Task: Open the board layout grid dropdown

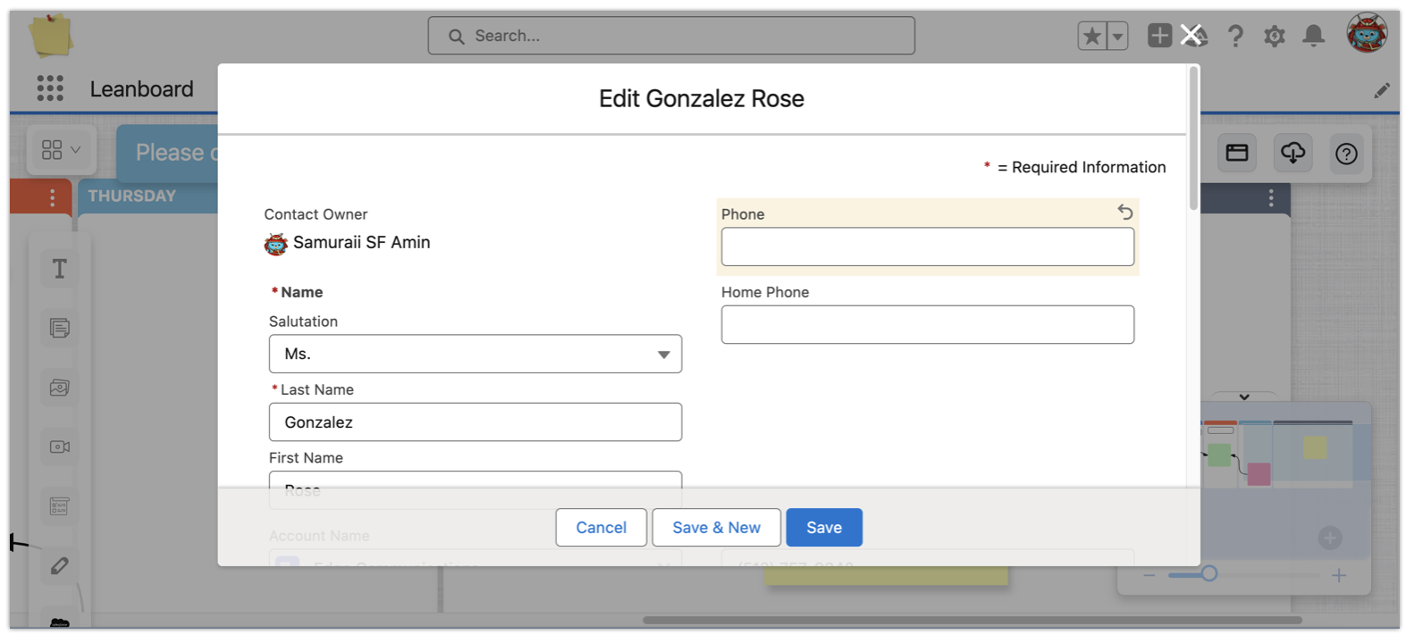Action: click(x=60, y=150)
